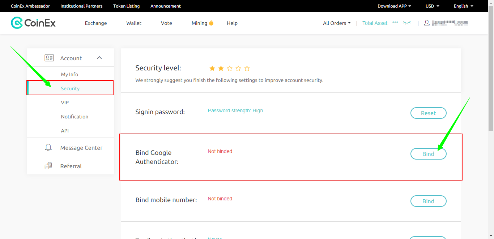Click the fifth security level star

[x=247, y=68]
